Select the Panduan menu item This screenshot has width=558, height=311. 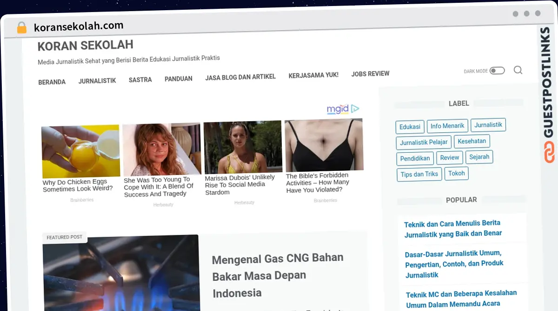(x=179, y=79)
